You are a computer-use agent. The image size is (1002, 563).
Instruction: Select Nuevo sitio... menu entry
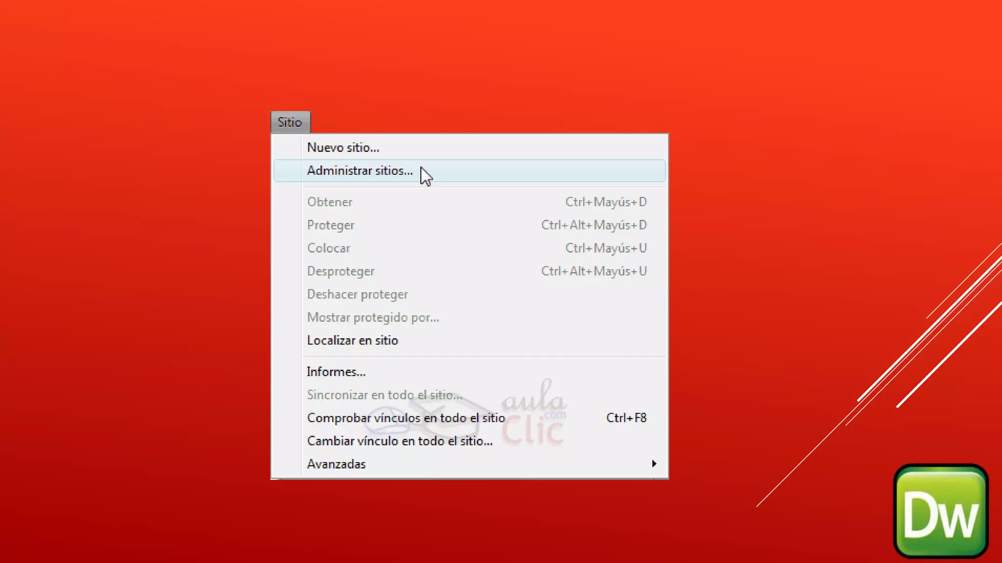(343, 148)
